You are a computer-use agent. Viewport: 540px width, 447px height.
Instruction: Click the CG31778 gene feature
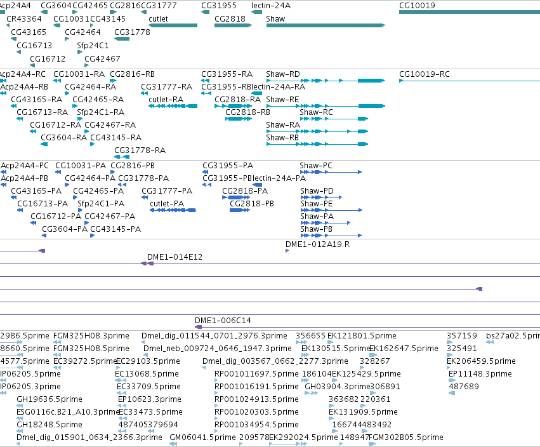pyautogui.click(x=122, y=39)
